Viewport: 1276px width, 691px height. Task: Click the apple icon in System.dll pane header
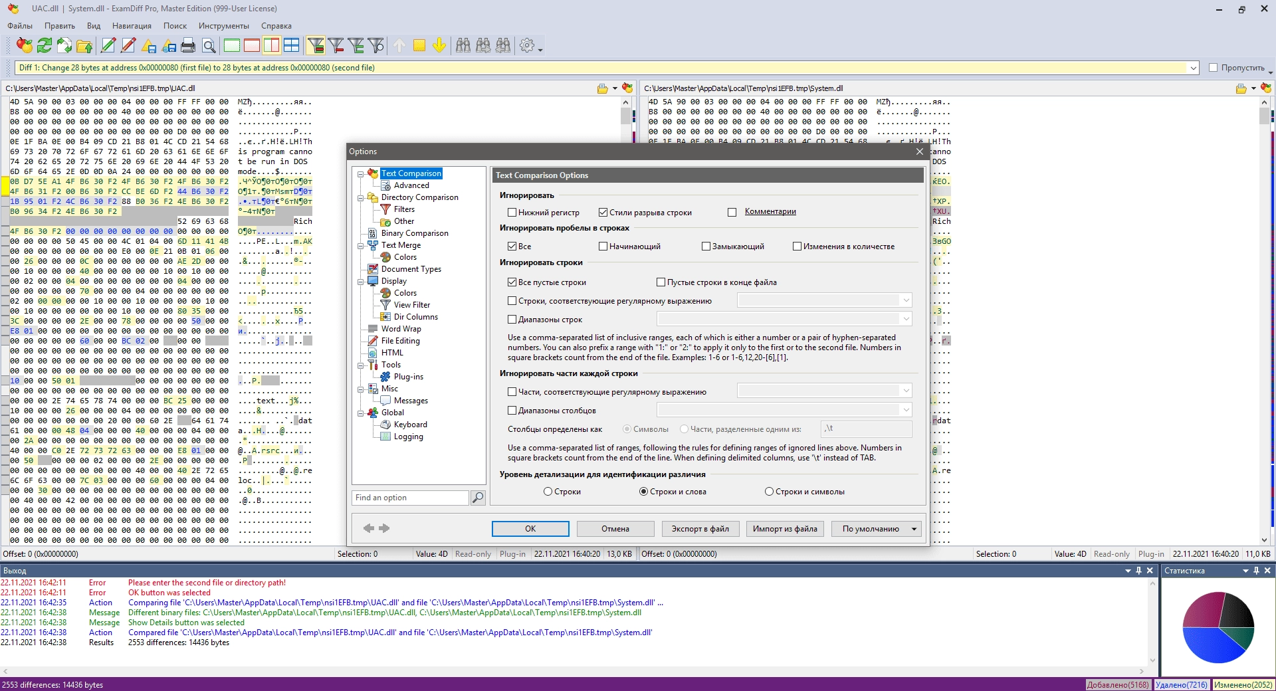[x=1266, y=88]
